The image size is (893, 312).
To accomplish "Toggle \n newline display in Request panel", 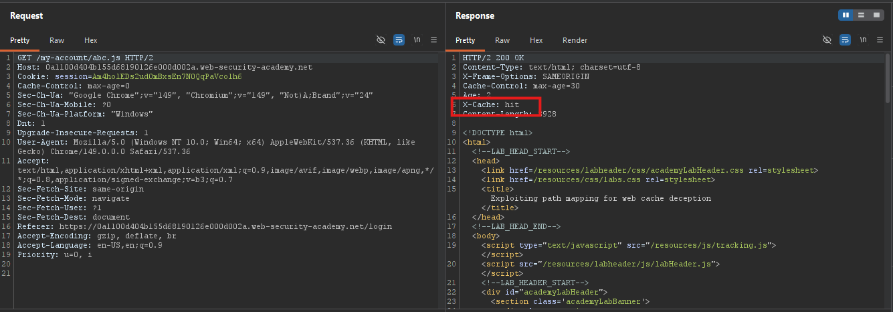I will (x=417, y=40).
